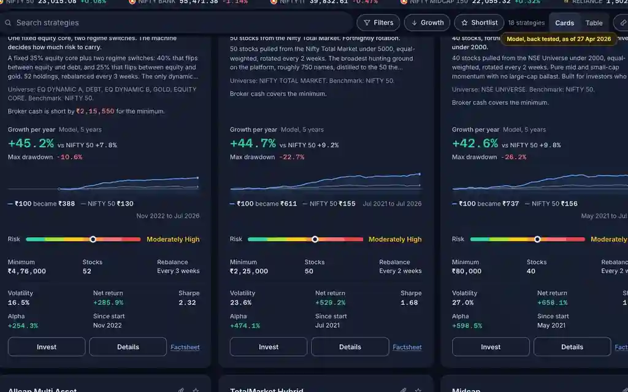
Task: Switch to the Table view
Action: coord(594,23)
